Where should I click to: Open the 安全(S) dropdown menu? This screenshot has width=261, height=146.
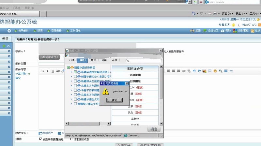pyautogui.click(x=241, y=14)
